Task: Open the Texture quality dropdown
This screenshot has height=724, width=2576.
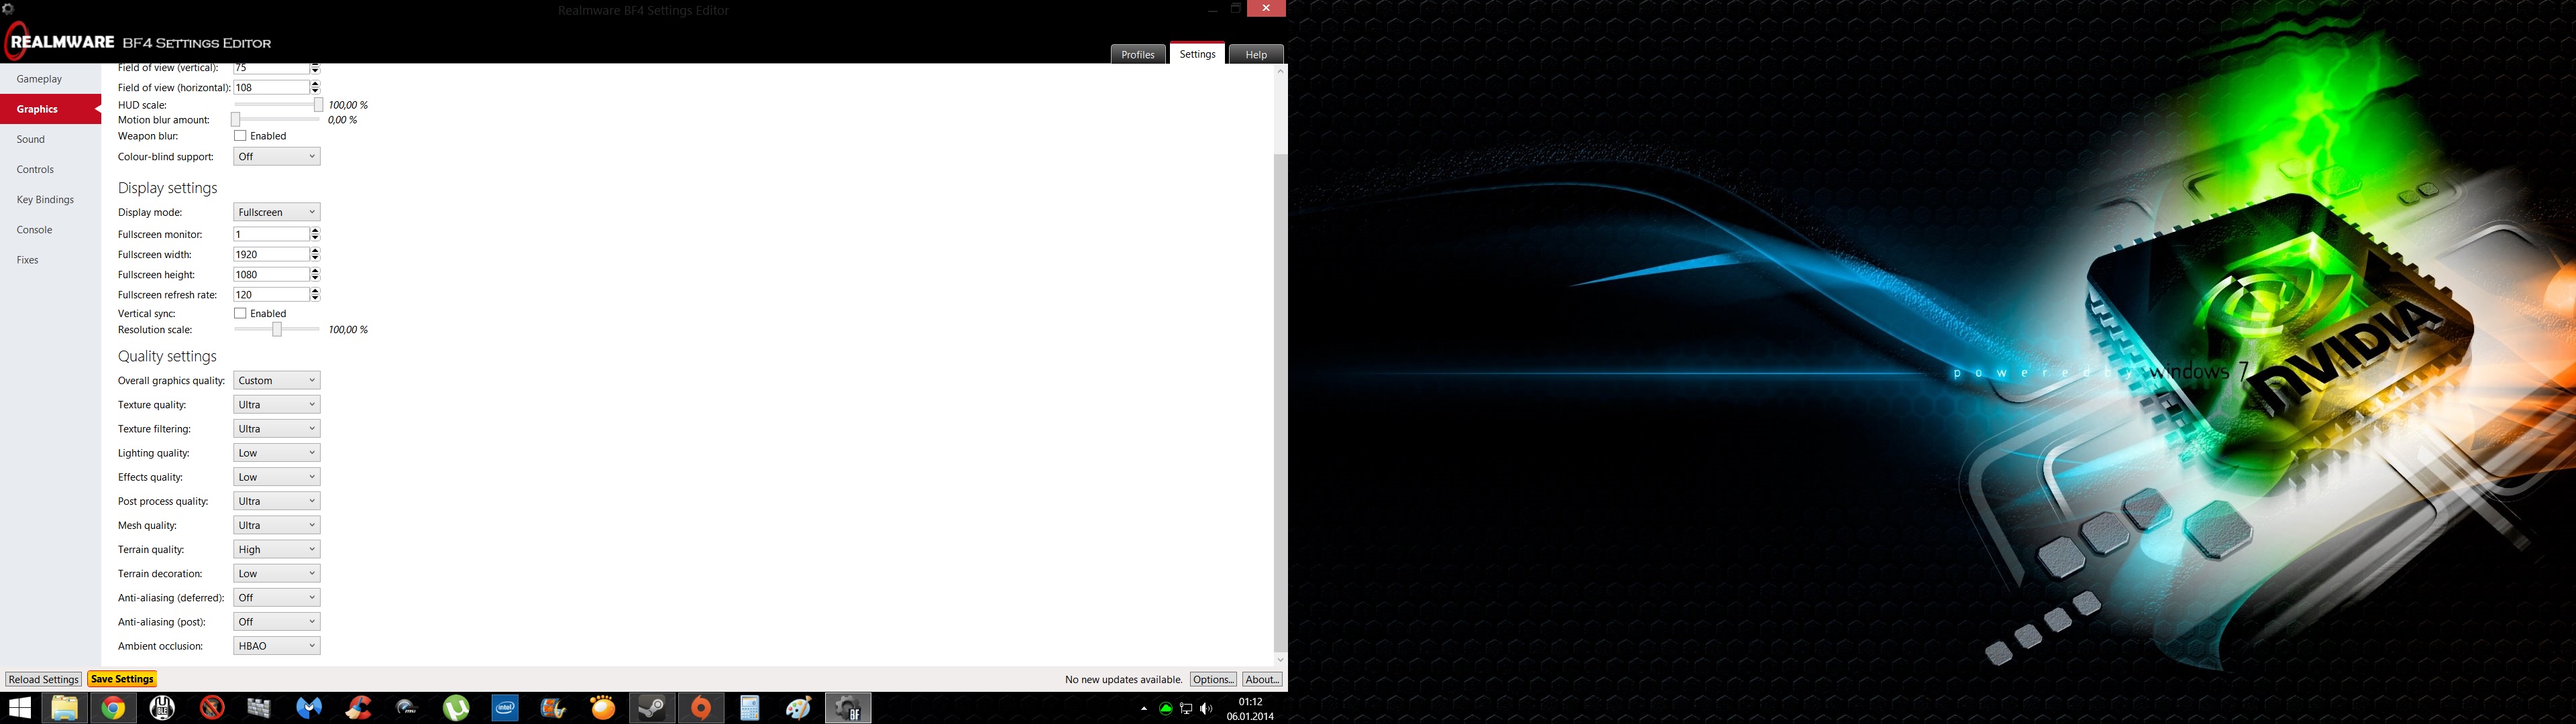Action: click(276, 404)
